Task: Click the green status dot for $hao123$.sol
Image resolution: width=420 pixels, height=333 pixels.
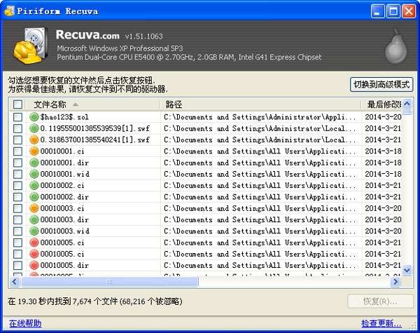Action: [34, 117]
